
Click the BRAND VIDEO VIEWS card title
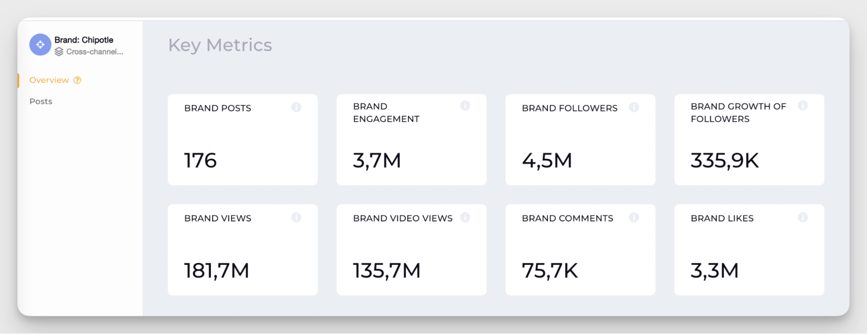click(402, 218)
